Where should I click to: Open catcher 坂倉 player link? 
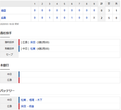click(32, 106)
